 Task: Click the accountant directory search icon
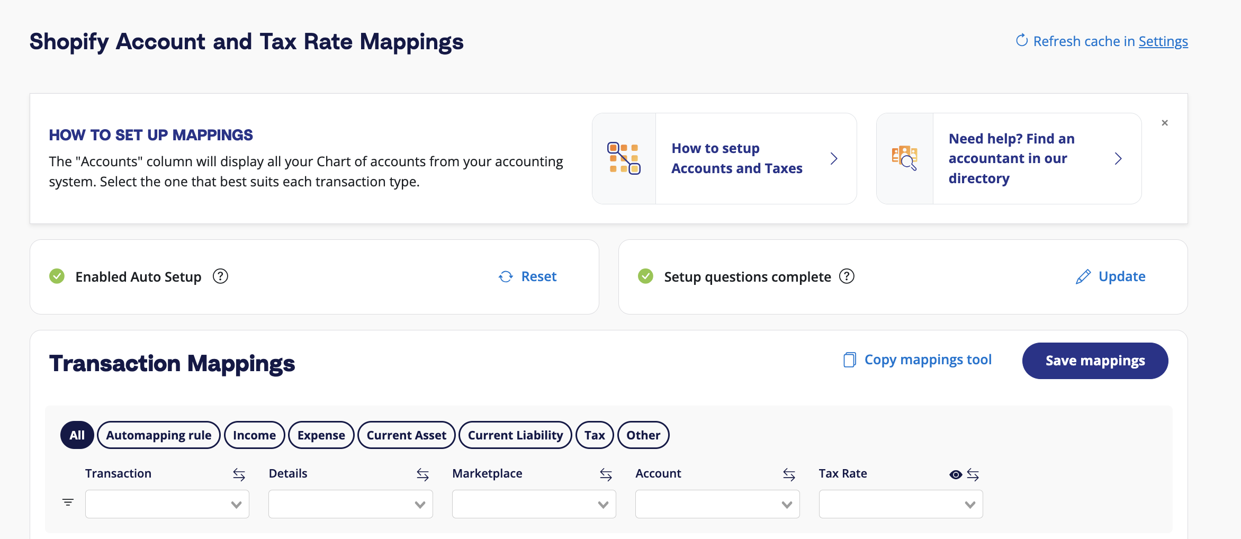tap(904, 158)
